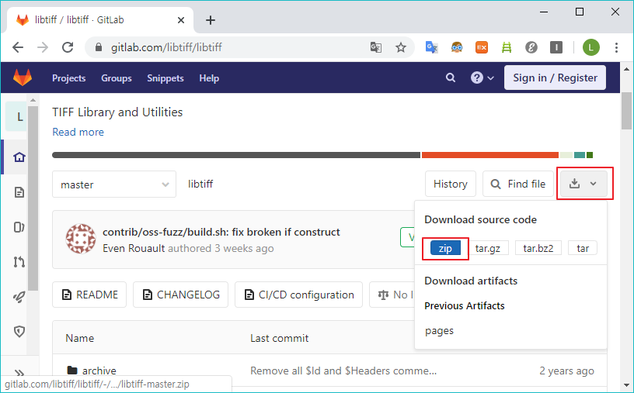Open the Chrome three-dot menu
634x393 pixels.
tap(616, 47)
